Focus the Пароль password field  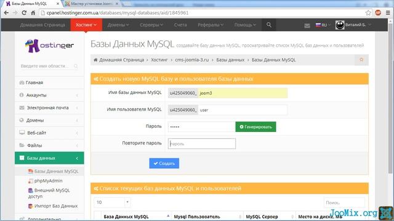click(201, 127)
